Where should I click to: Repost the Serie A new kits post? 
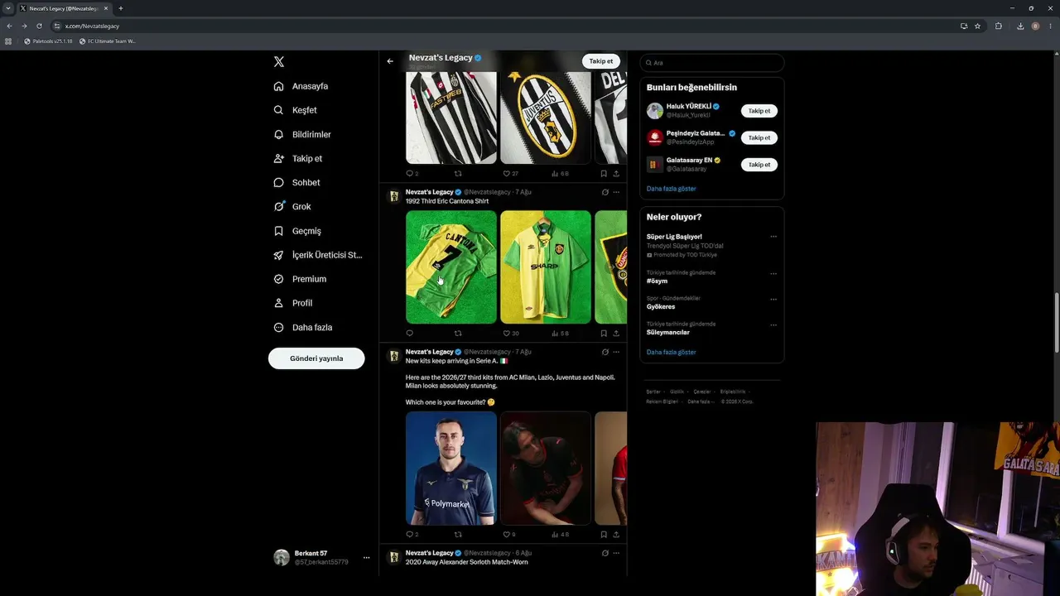(458, 535)
